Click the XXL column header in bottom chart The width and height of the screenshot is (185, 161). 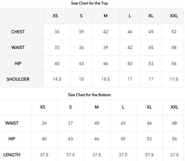[175, 107]
